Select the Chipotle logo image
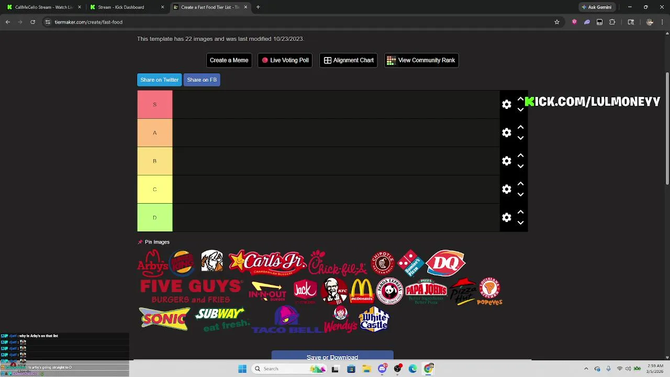 (x=383, y=262)
